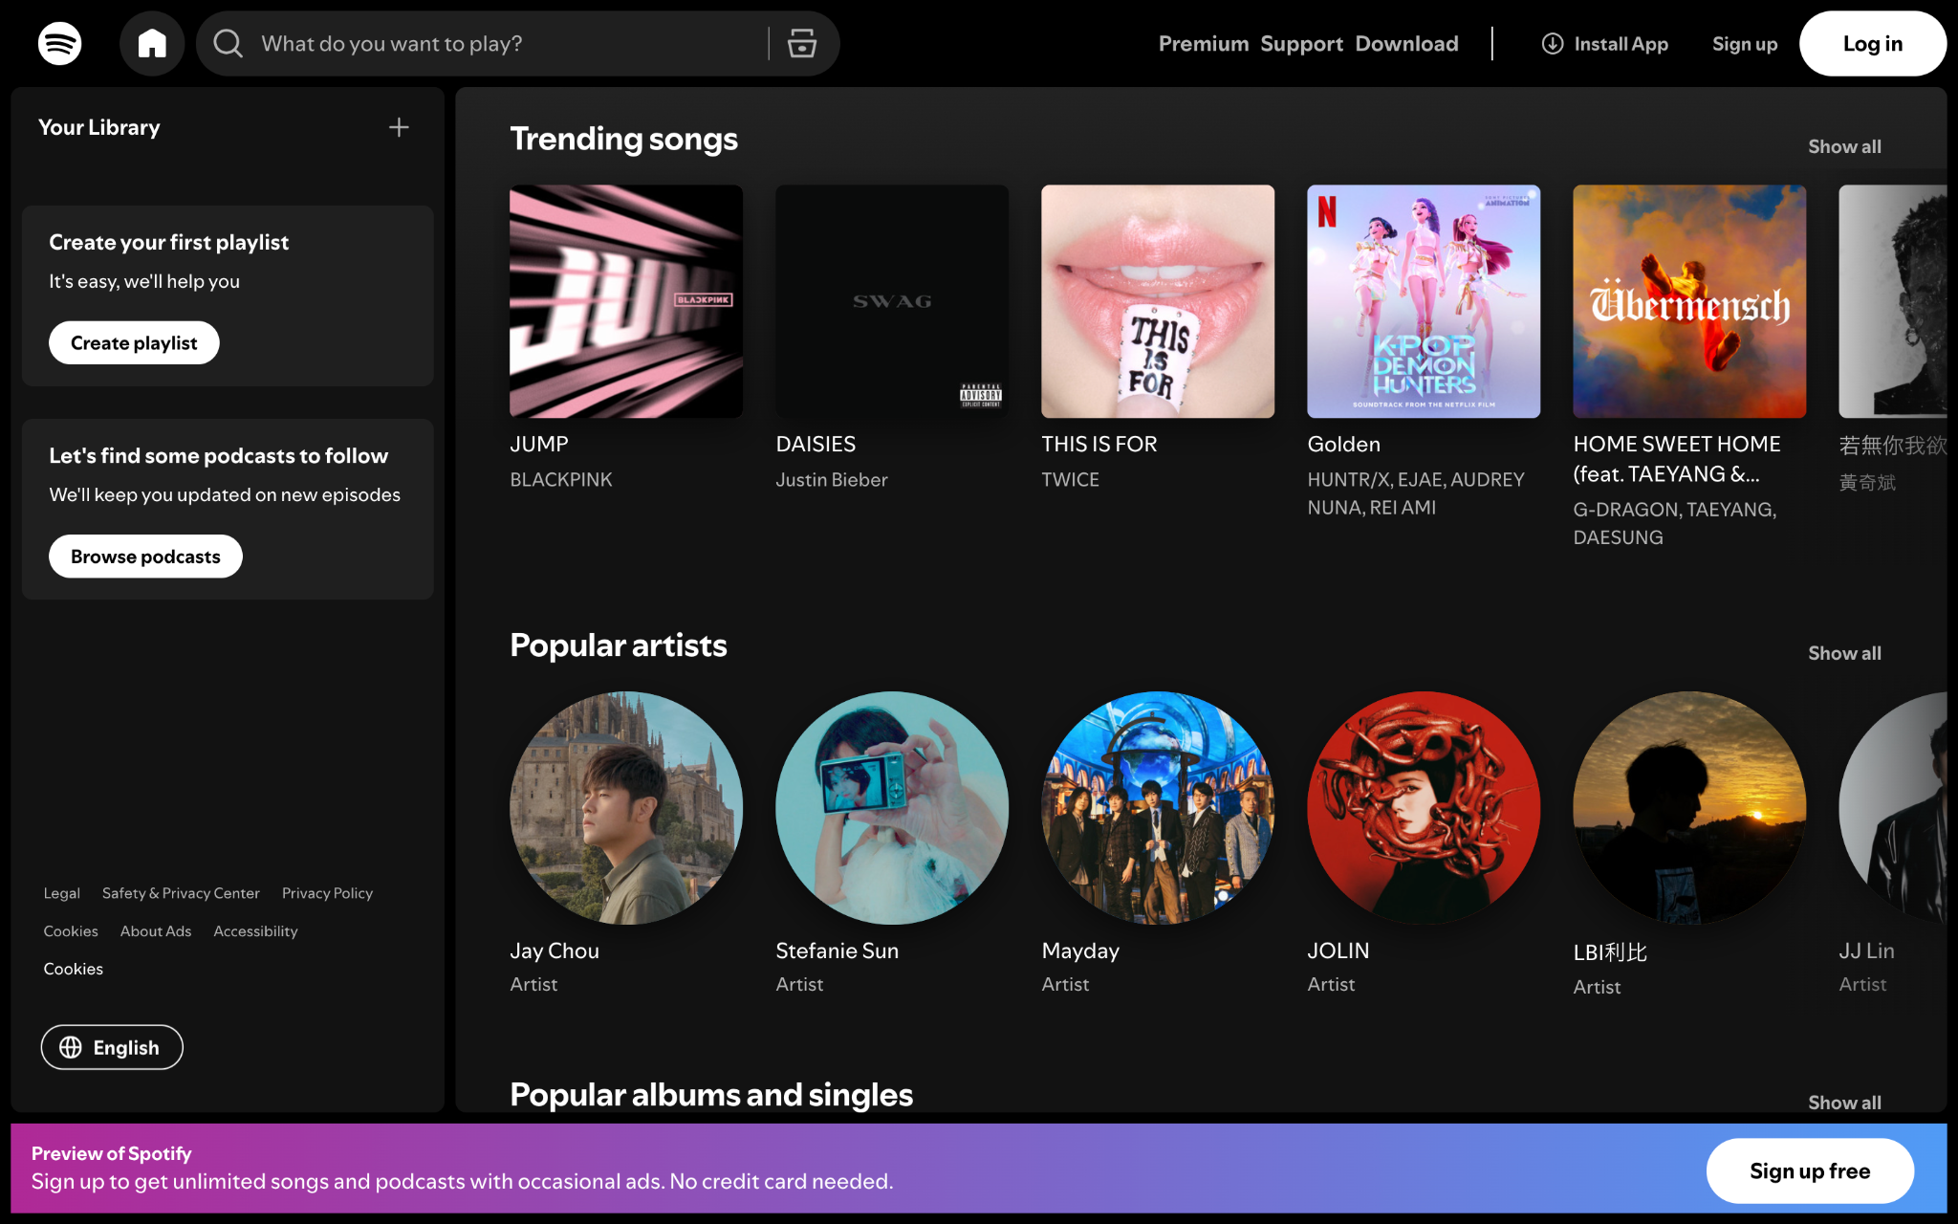Open Übermensch HOME SWEET HOME cover
Screen dimensions: 1958x1224
tap(1689, 301)
